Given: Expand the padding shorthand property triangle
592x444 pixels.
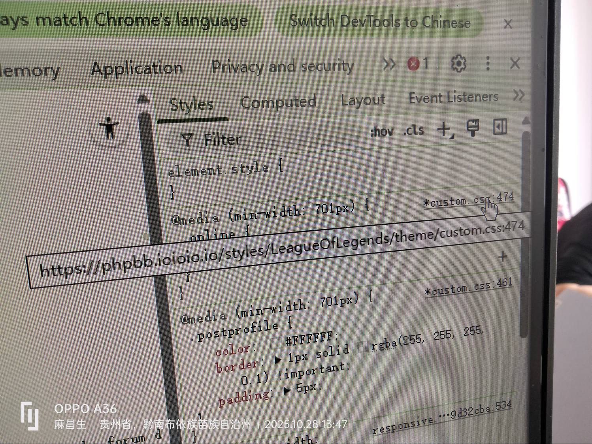Looking at the screenshot, I should pos(287,390).
